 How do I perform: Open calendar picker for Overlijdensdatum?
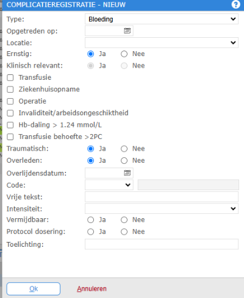pos(127,173)
